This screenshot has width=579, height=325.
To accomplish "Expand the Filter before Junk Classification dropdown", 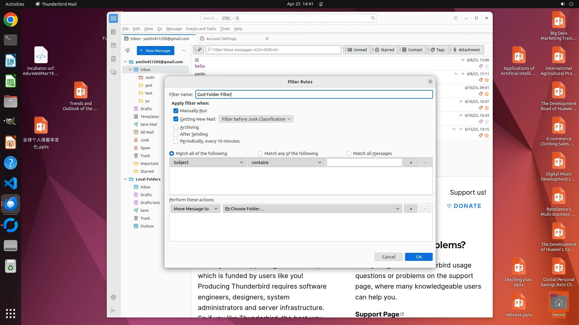I will point(256,119).
